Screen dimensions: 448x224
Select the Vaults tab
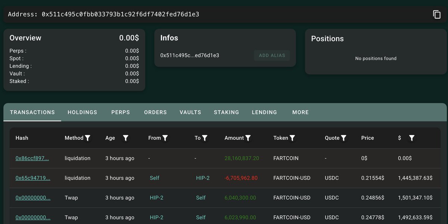tap(190, 112)
